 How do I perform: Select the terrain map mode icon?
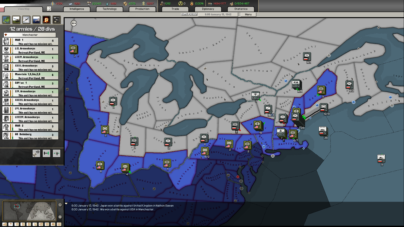(6, 20)
